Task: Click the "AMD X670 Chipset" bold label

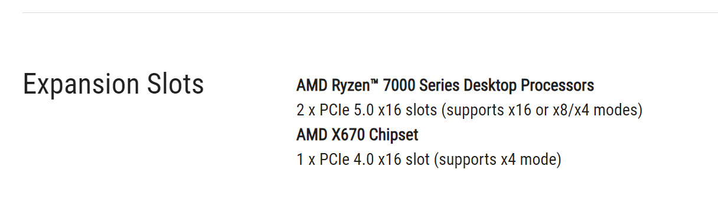Action: [357, 135]
